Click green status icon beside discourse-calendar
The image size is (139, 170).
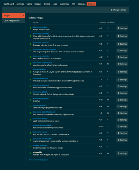[30, 44]
